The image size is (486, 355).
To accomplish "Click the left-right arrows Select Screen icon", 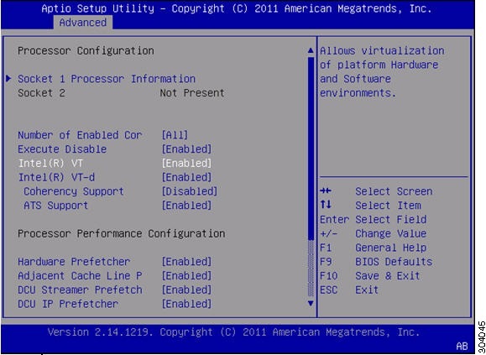I will 326,191.
